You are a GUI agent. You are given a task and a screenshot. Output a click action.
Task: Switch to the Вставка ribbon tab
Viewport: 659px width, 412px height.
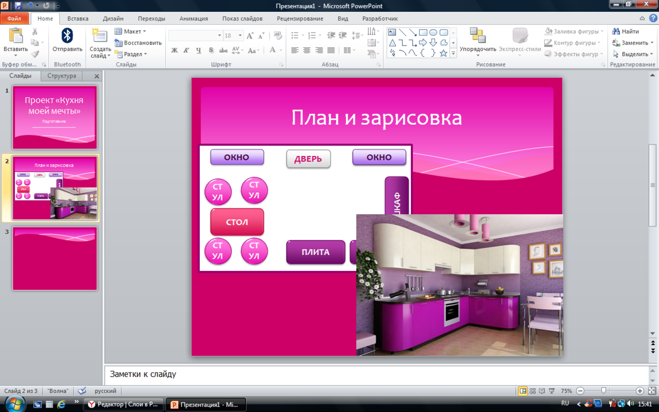pyautogui.click(x=77, y=18)
